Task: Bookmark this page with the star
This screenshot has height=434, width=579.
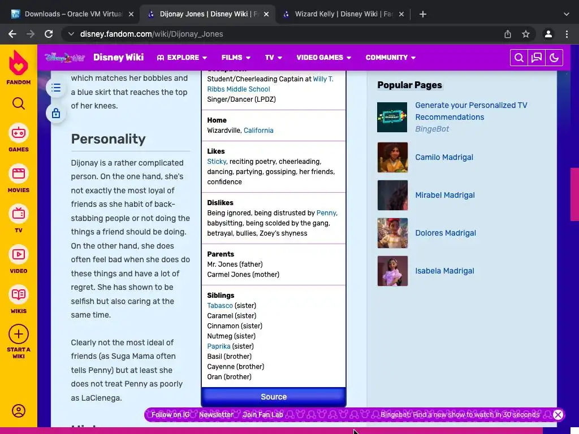Action: [526, 34]
